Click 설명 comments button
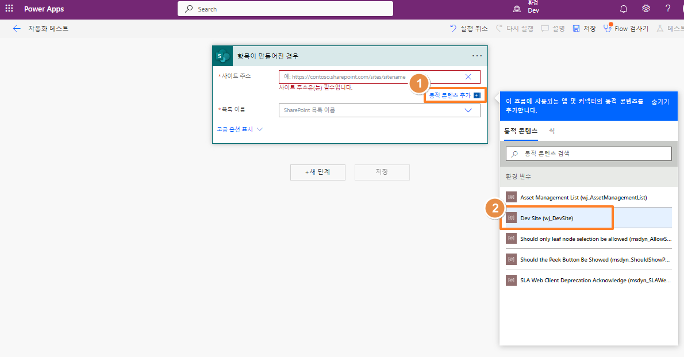684x357 pixels. [x=553, y=28]
